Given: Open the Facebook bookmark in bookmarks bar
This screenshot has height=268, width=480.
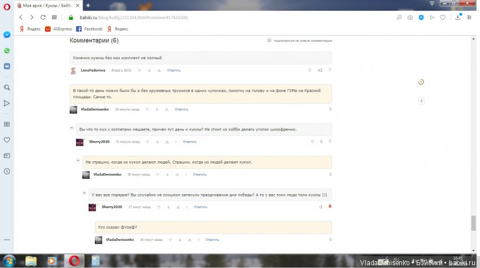Looking at the screenshot, I should [89, 29].
